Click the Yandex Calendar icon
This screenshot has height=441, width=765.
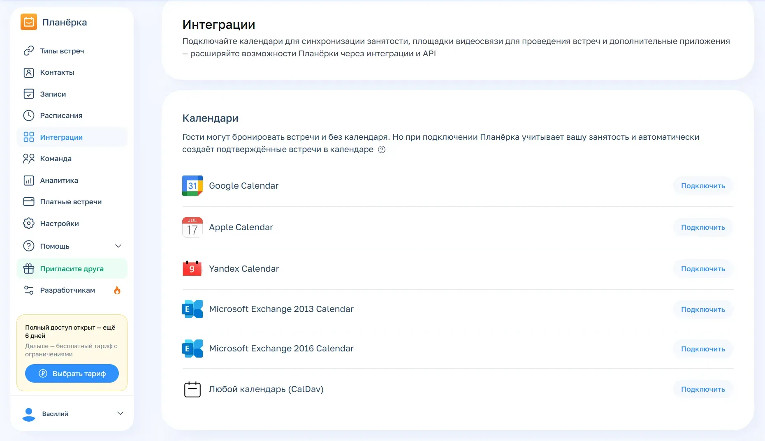[192, 268]
